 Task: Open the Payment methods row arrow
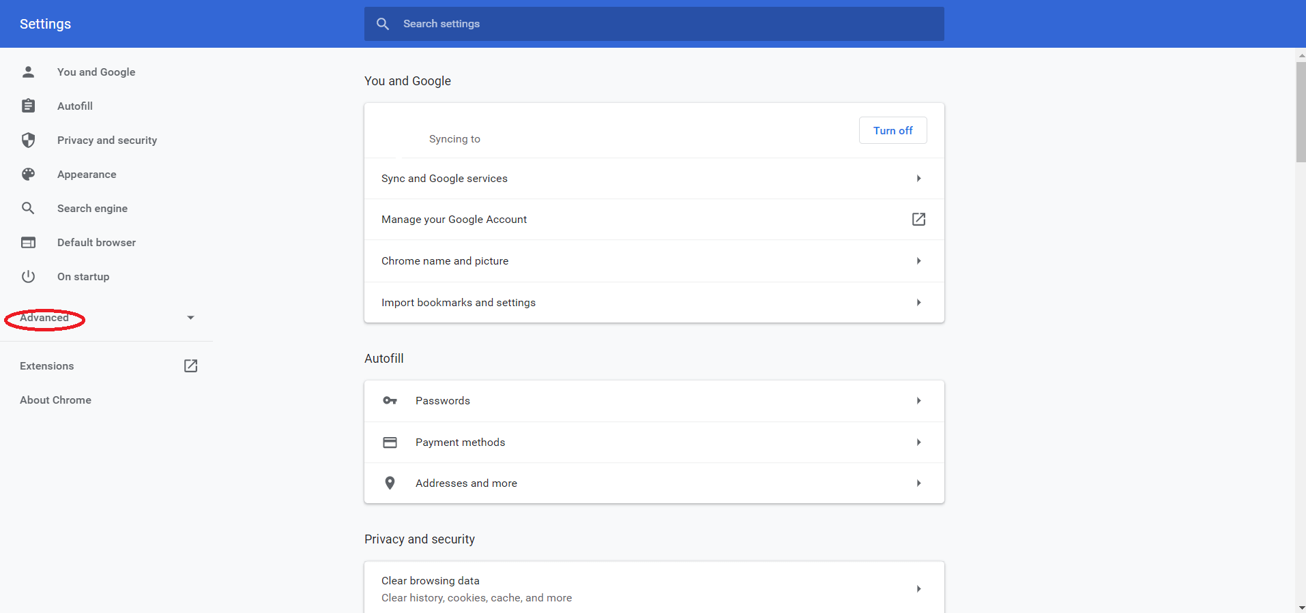pos(918,443)
